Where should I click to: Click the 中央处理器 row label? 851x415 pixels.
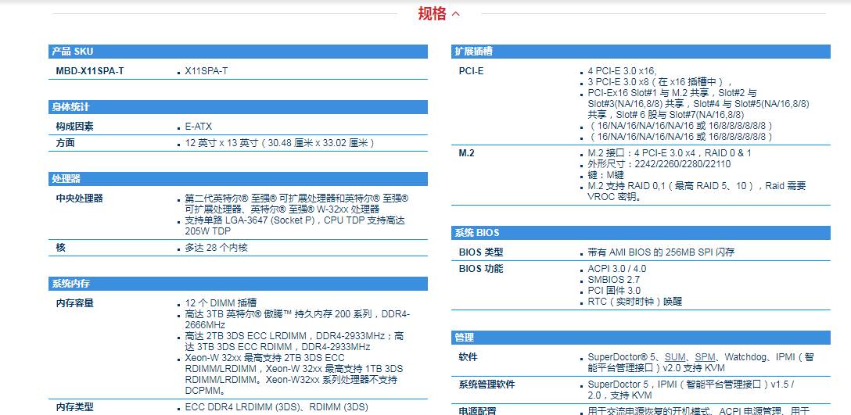point(79,199)
